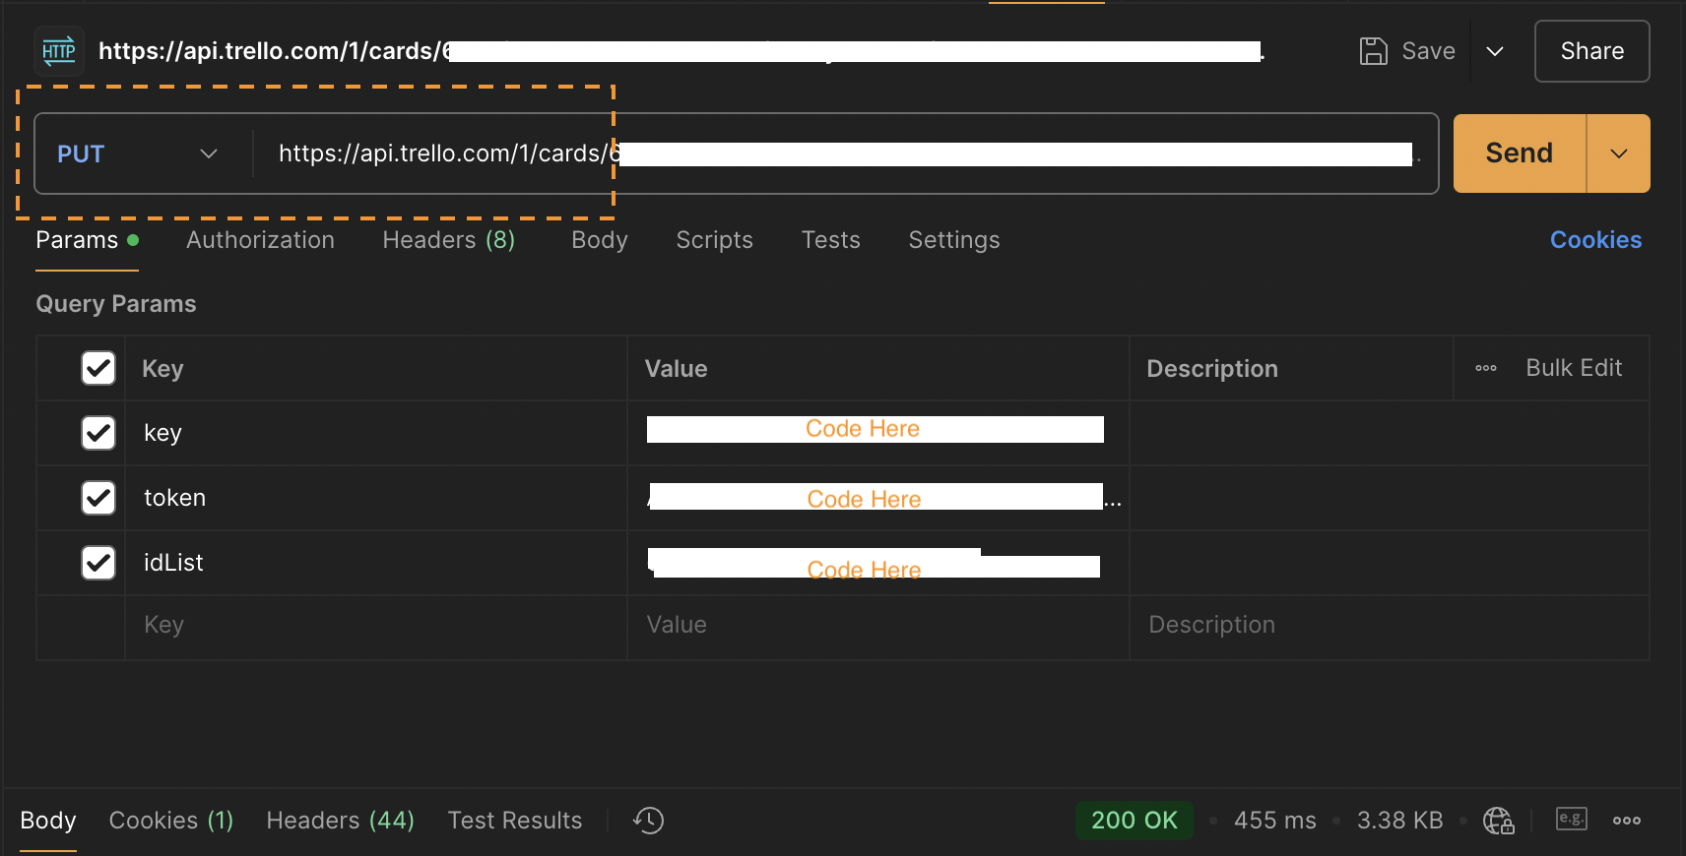Expand the Send options arrow
Image resolution: width=1686 pixels, height=856 pixels.
[1619, 153]
